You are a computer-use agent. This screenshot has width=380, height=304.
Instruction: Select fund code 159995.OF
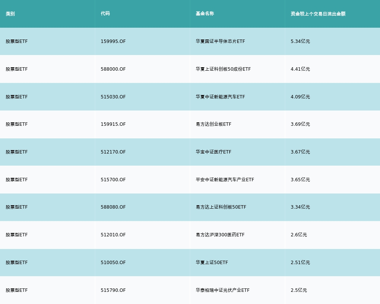point(113,41)
